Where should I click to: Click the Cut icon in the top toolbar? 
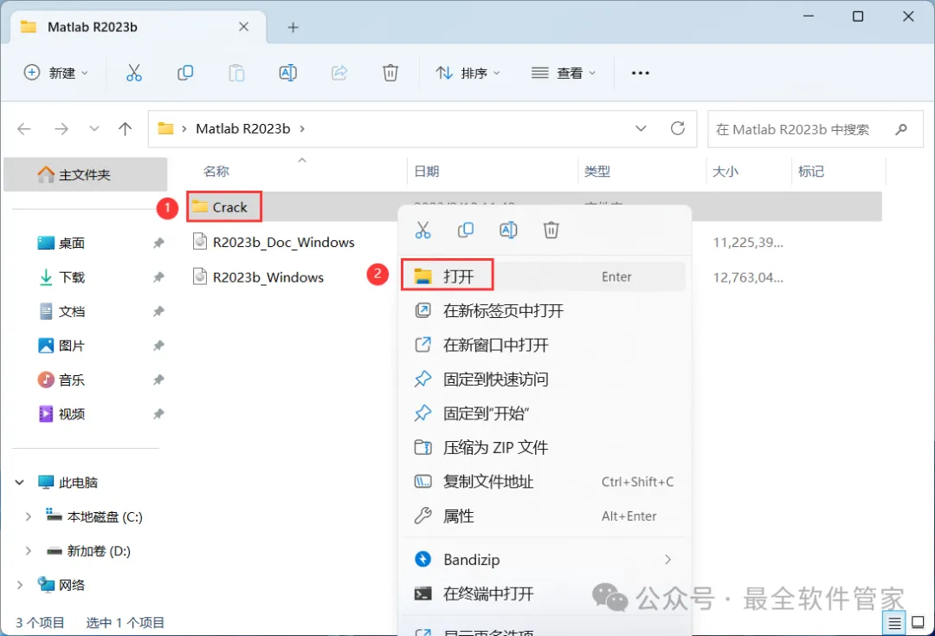coord(134,73)
